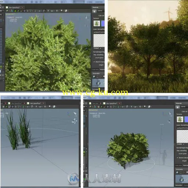The height and width of the screenshot is (188, 188).
Task: Open the Layer Normal/Height dropdown in bush window
Action: 182,125
